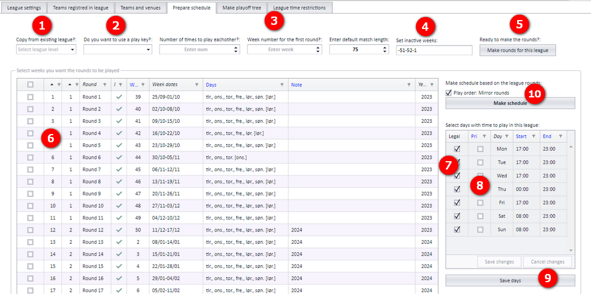Click the Note cell 2024 in Round 14 row
Image resolution: width=591 pixels, height=294 pixels.
point(352,254)
